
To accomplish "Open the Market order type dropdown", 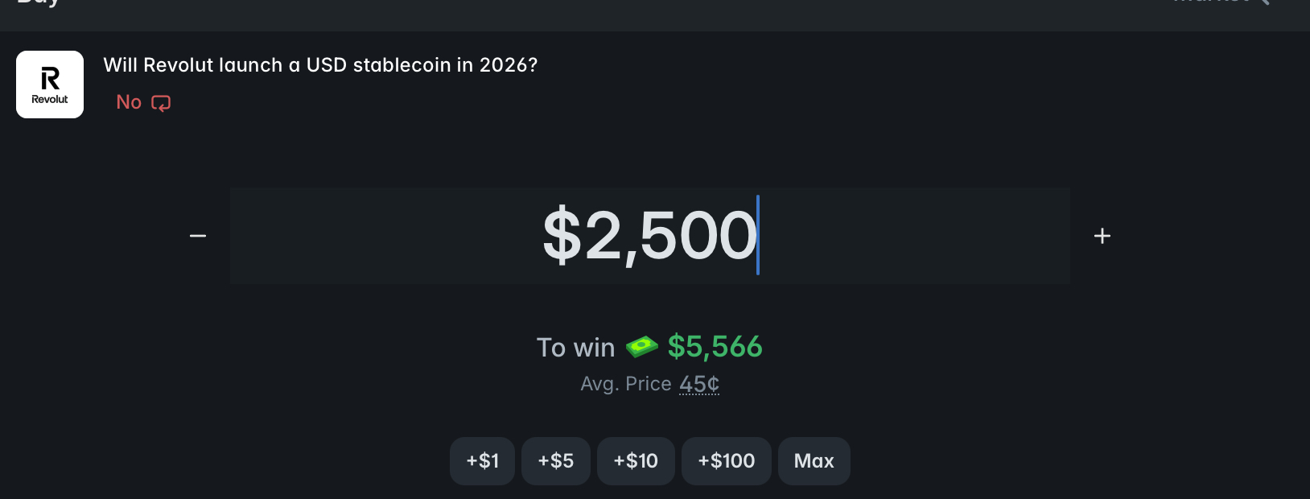I will coord(1211,2).
